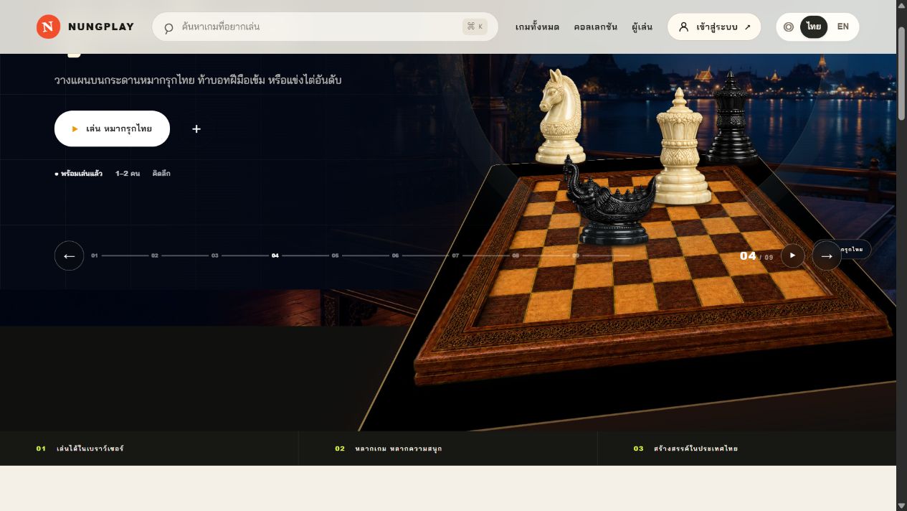The image size is (907, 511).
Task: Jump to slide marker 01
Action: click(94, 255)
